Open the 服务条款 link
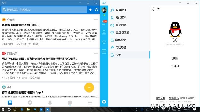The height and width of the screenshot is (112, 200). click(x=160, y=98)
